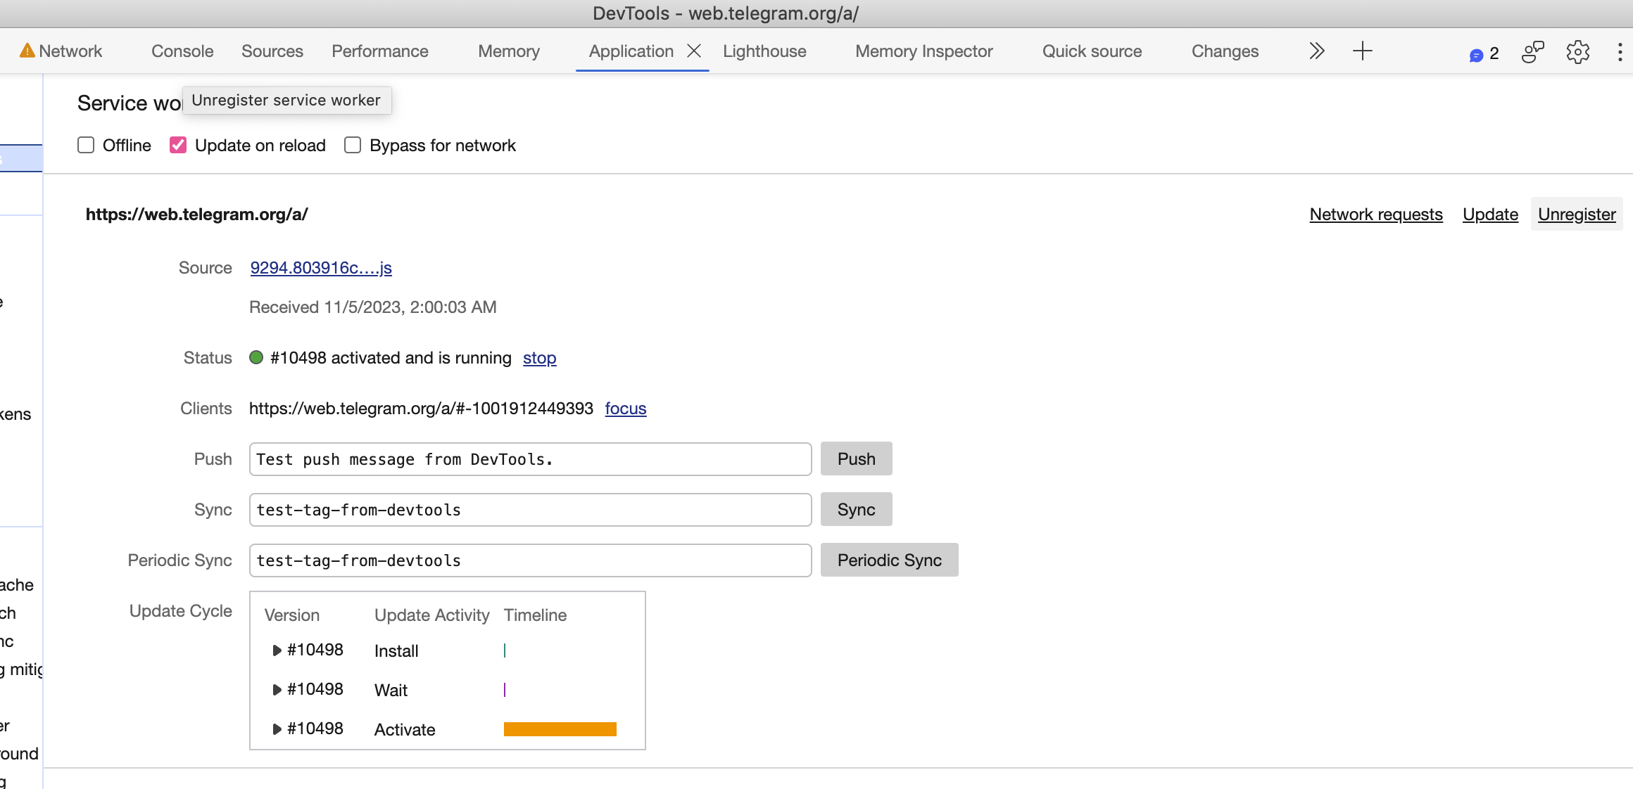Open DevTools settings gear
This screenshot has width=1633, height=789.
1577,51
